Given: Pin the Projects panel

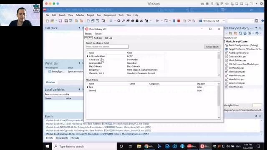Looking at the screenshot, I should click(x=256, y=28).
